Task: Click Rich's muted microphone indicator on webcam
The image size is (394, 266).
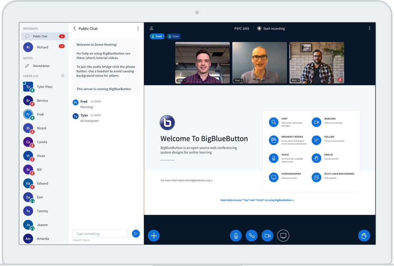Action: [x=340, y=79]
